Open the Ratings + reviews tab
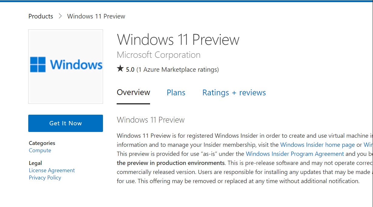The image size is (373, 207). tap(234, 93)
